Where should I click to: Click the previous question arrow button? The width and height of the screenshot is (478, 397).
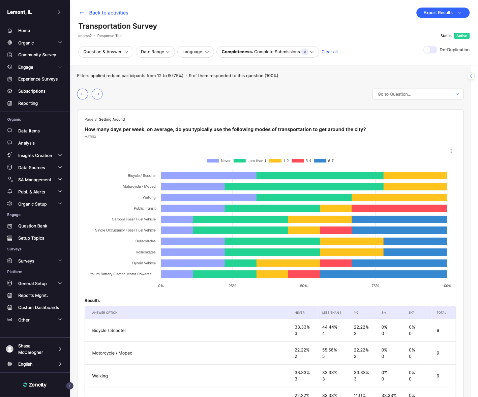click(x=83, y=94)
